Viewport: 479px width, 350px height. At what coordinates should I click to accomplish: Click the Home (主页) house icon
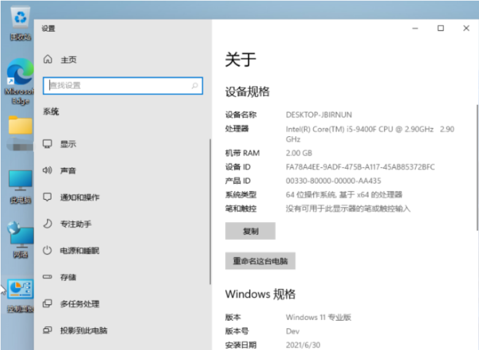pyautogui.click(x=48, y=59)
